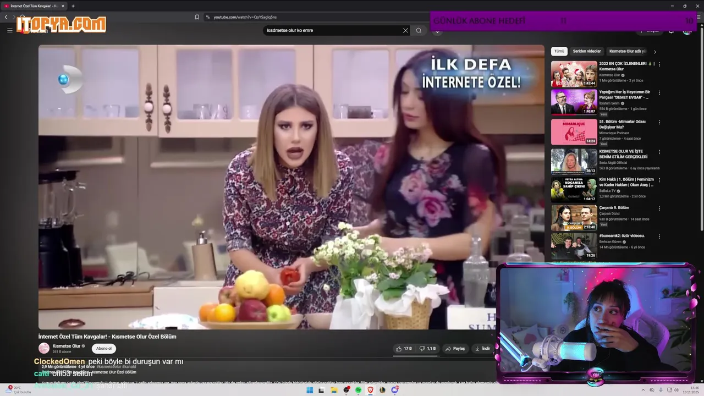Open League of Legends taskbar icon

pos(382,390)
